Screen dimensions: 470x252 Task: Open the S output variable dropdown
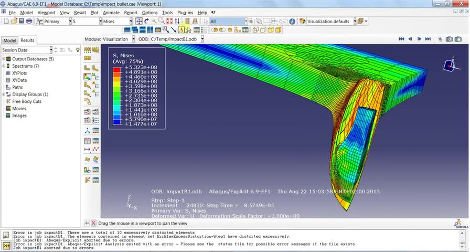click(100, 22)
